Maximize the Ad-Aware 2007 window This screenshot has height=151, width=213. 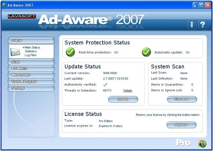[202, 5]
